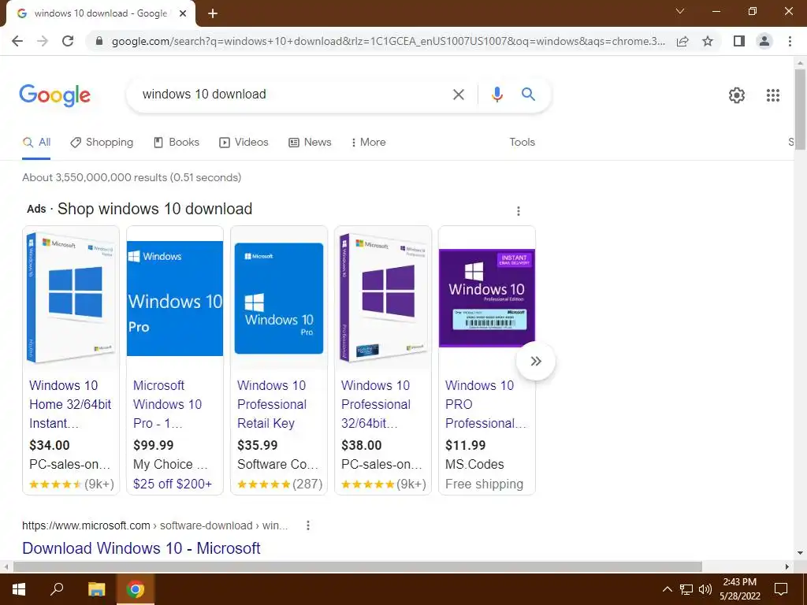This screenshot has width=807, height=605.
Task: Click the MS.Codes seller name
Action: pos(474,465)
